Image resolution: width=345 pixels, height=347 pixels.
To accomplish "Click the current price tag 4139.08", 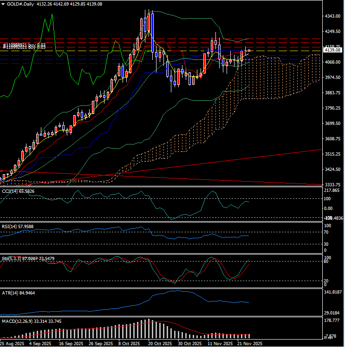I will tap(333, 50).
